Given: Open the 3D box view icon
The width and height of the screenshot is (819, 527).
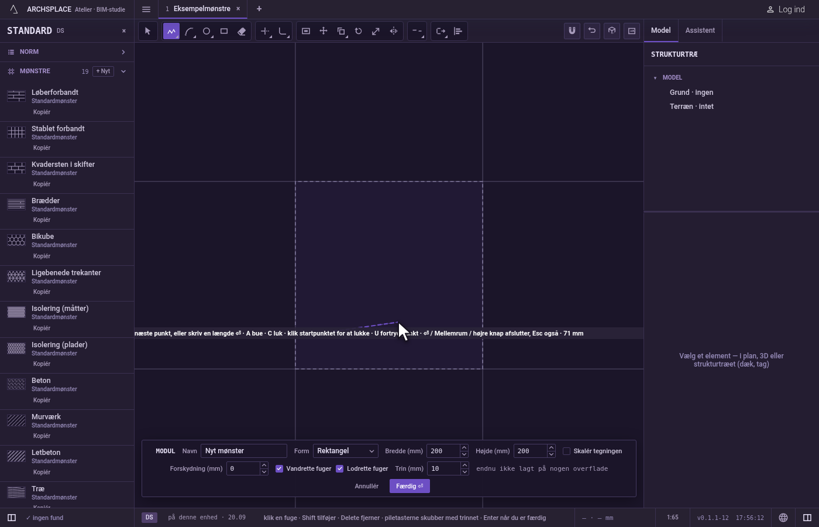Looking at the screenshot, I should pos(612,31).
